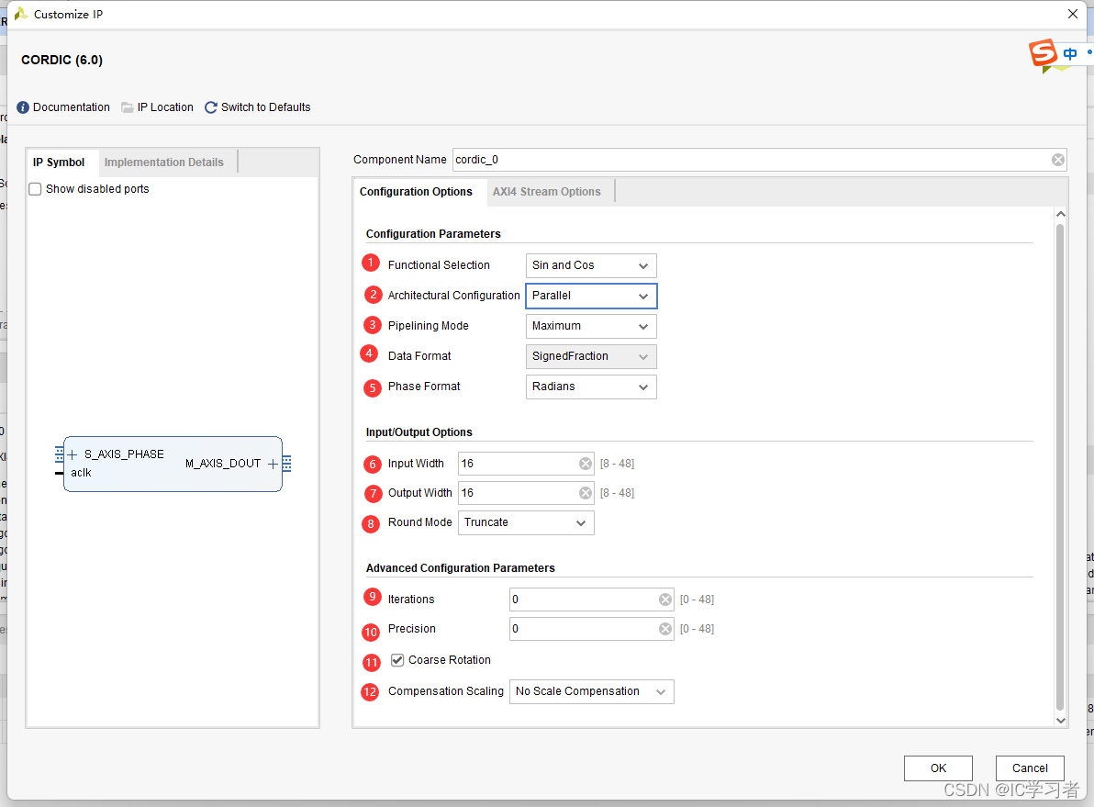Click the Cancel button
This screenshot has width=1094, height=807.
point(1030,768)
